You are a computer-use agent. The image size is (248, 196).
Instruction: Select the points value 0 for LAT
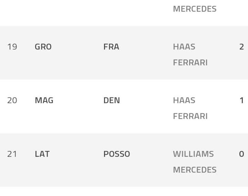pos(241,154)
